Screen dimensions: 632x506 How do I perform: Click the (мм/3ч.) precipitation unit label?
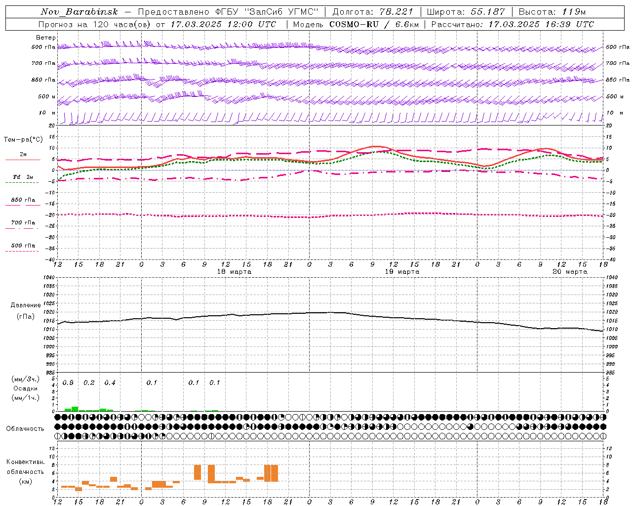(x=25, y=379)
